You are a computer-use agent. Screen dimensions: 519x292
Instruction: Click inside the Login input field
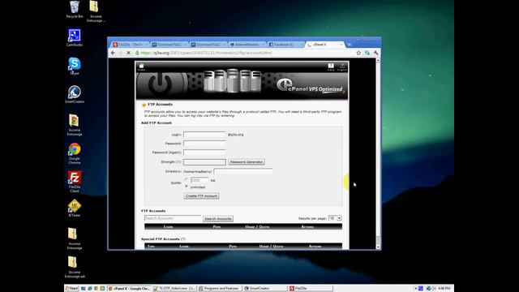click(204, 135)
